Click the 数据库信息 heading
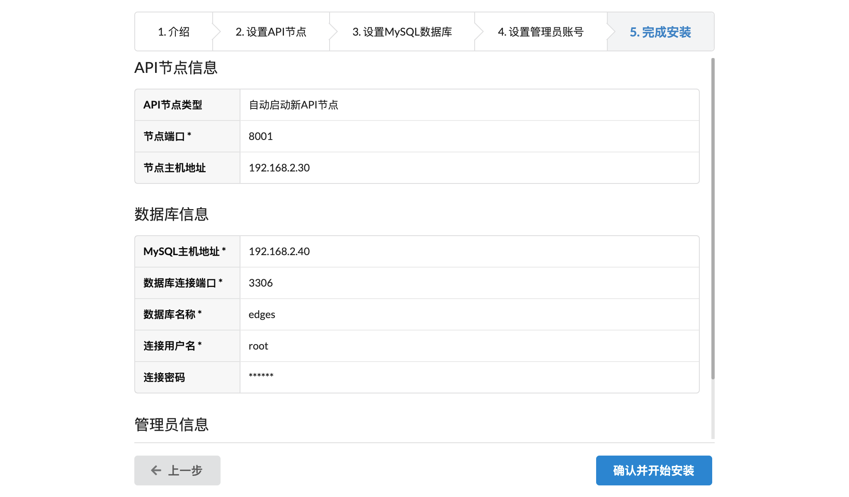This screenshot has height=497, width=849. click(171, 214)
